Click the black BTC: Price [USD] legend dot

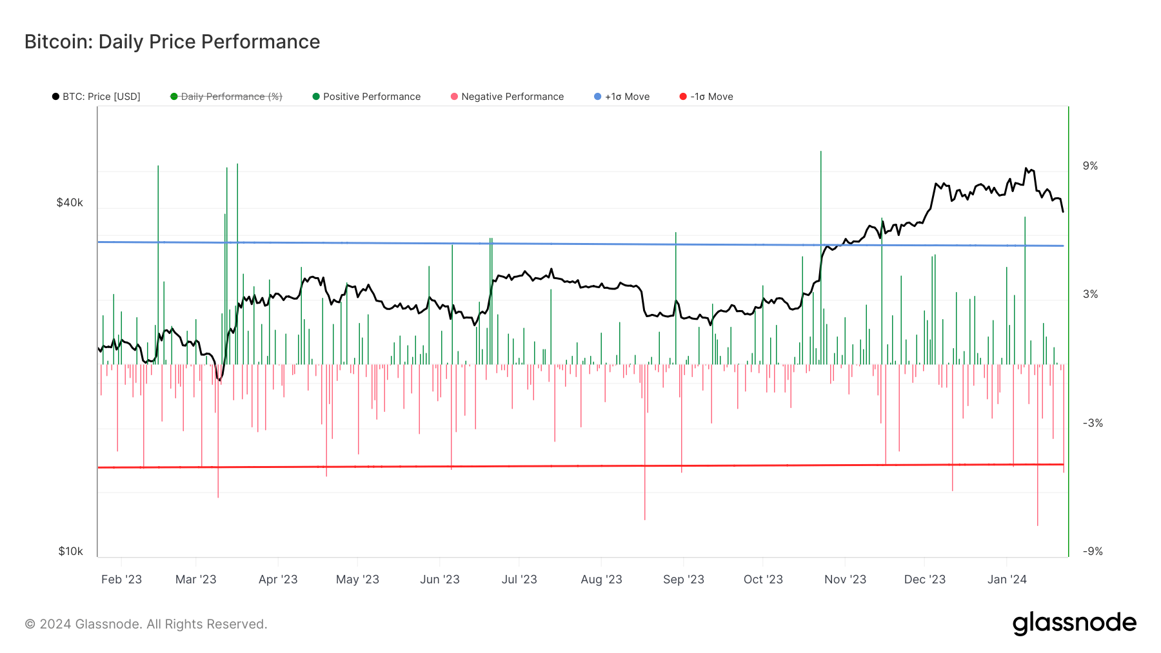tap(55, 96)
